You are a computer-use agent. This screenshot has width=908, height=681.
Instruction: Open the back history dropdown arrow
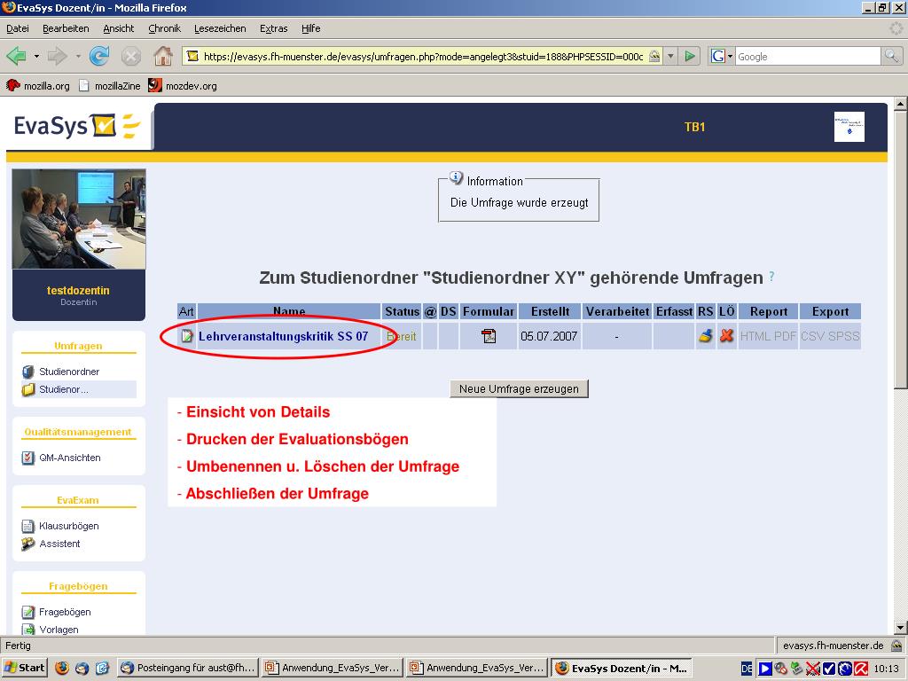tap(36, 56)
